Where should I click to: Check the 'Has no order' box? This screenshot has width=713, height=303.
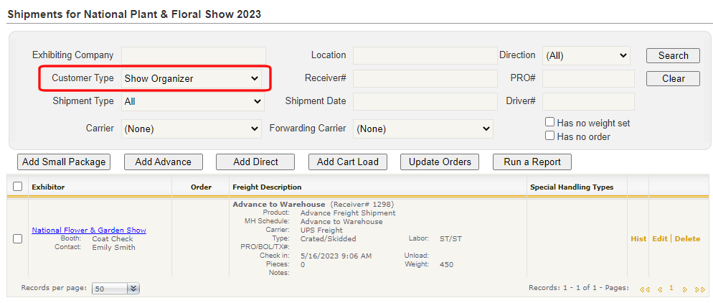[550, 136]
